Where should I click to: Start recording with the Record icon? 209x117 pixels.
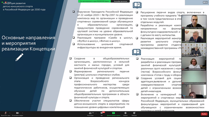point(125,113)
